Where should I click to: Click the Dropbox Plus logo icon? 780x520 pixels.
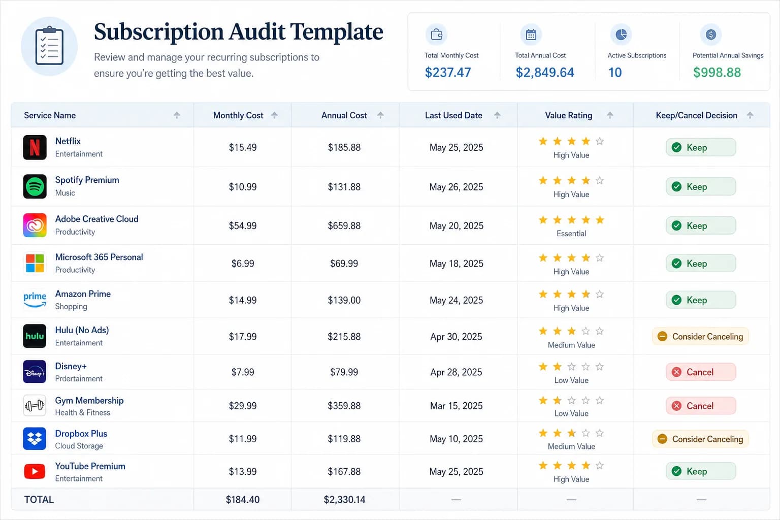pyautogui.click(x=35, y=439)
